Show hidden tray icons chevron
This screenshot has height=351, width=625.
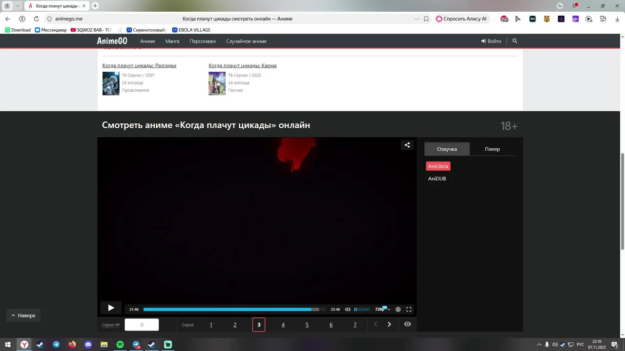point(539,345)
